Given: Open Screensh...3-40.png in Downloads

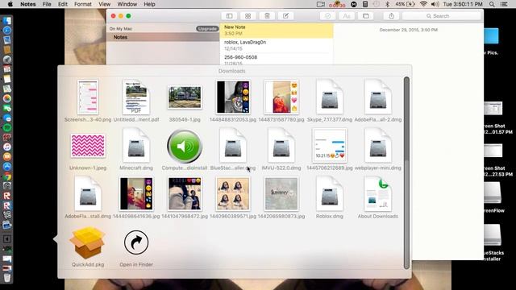Looking at the screenshot, I should tap(88, 101).
